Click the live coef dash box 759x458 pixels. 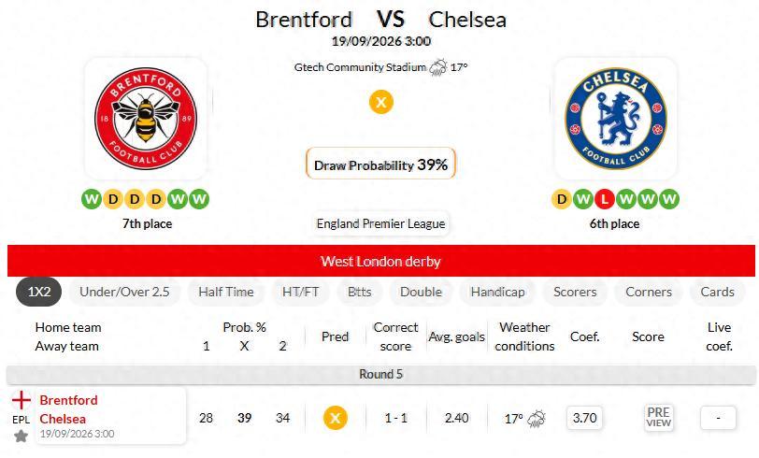718,418
